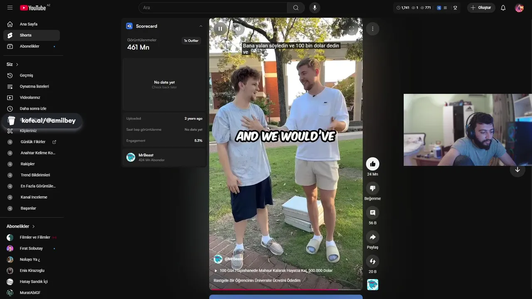Open the account avatar menu

point(519,8)
